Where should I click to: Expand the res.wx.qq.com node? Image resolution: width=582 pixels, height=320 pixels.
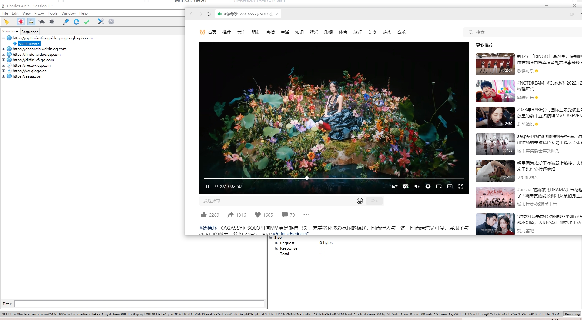coord(4,65)
